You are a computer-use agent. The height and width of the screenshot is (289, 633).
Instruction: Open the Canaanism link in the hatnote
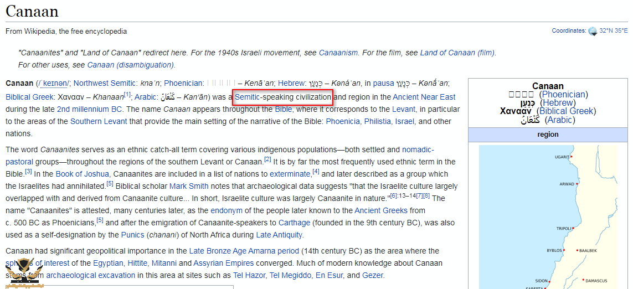[338, 53]
